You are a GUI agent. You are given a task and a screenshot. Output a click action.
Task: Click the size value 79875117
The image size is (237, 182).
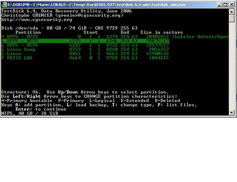157,41
